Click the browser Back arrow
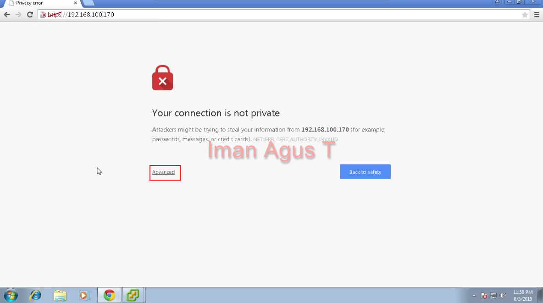The width and height of the screenshot is (543, 303). tap(7, 15)
